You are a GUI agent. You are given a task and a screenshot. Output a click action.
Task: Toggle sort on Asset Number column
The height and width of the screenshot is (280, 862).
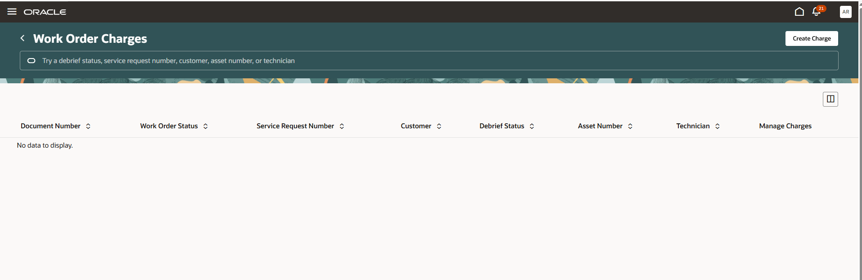tap(630, 126)
